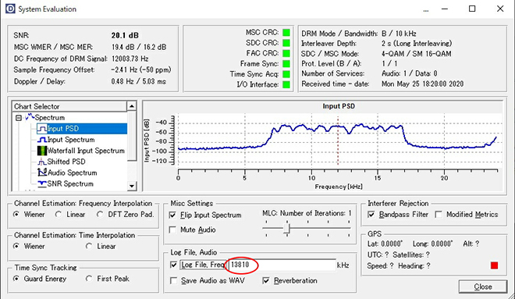Click the Chart Selector scroll-down arrow
The image size is (515, 299).
coord(132,186)
